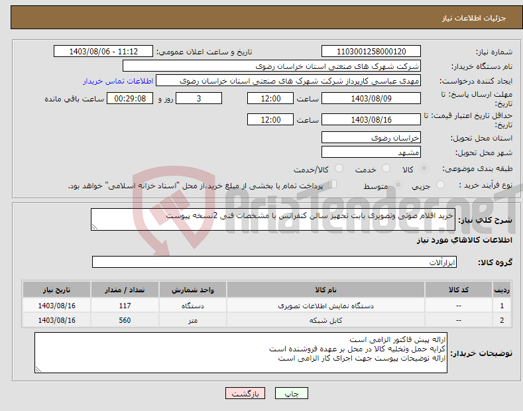Viewport: 523px width, 411px height.
Task: Click the شماره نیاز field 1103001258000120
Action: [371, 52]
